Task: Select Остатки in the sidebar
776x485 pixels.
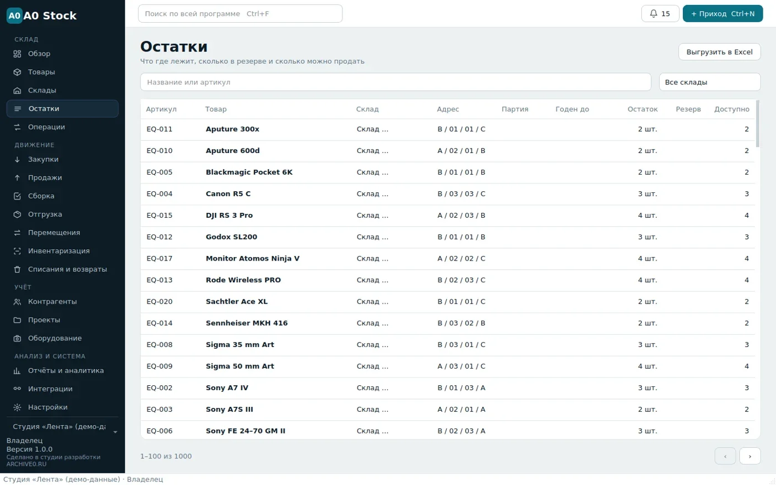Action: point(63,109)
